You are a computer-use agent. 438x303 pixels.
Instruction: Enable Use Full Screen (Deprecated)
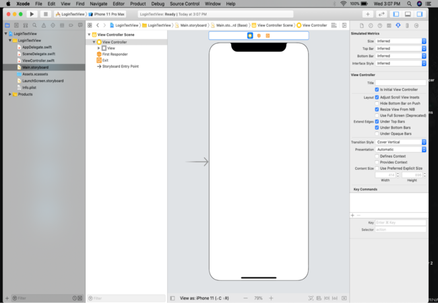pos(377,115)
